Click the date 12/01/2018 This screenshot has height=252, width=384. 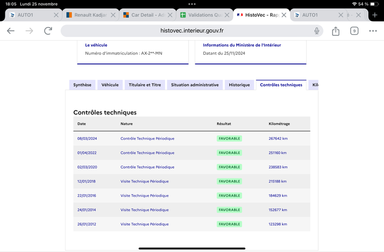pos(86,181)
